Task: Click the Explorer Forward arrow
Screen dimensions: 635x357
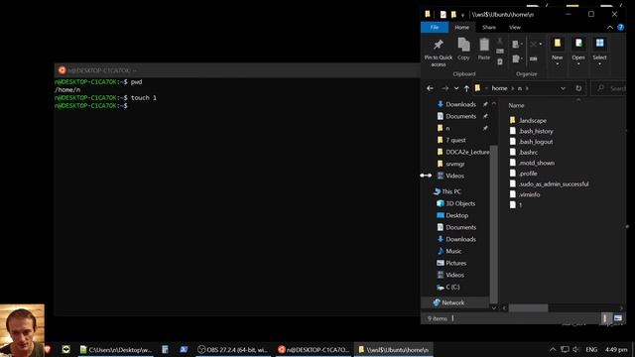Action: (x=444, y=88)
